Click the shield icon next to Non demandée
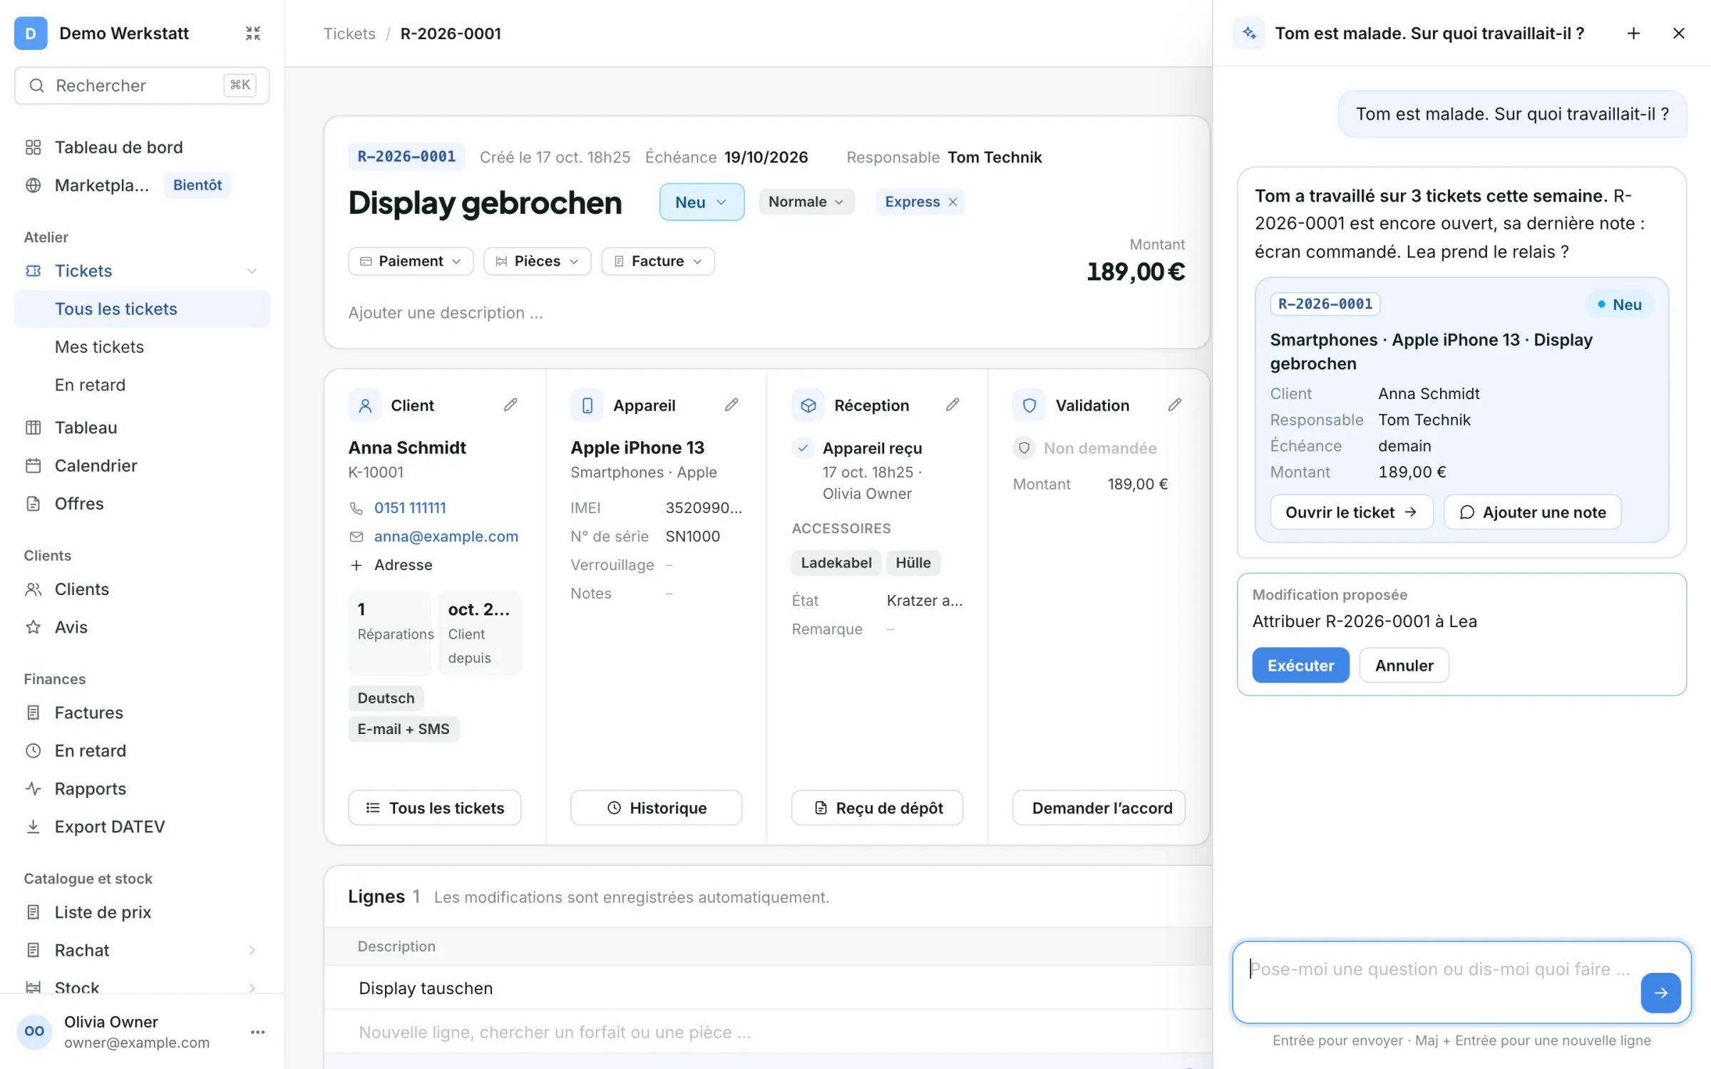1711x1069 pixels. click(1024, 448)
